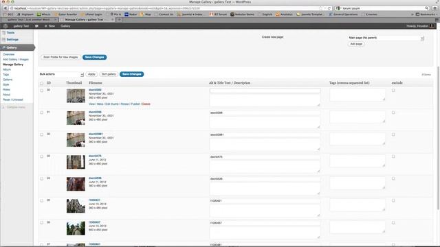
Task: Open the + New menu in admin bar
Action: click(49, 26)
